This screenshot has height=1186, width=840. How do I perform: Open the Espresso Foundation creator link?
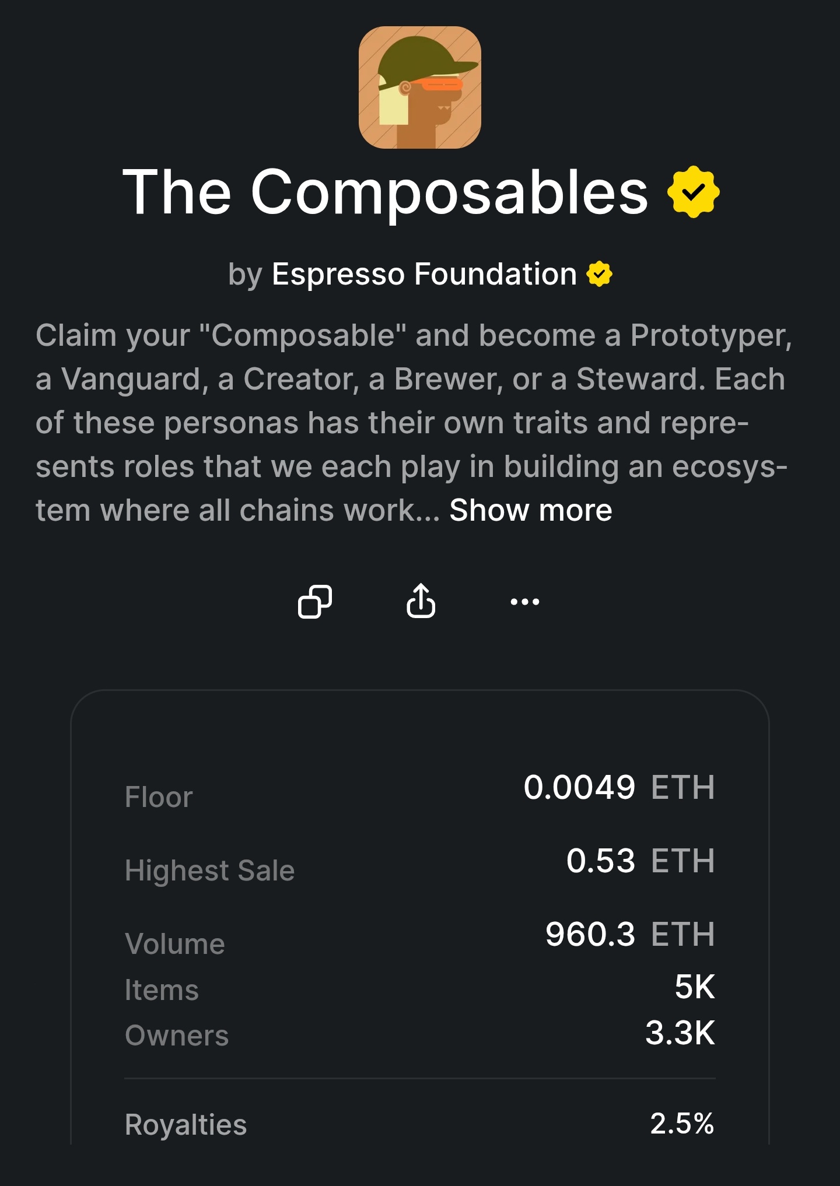(x=424, y=274)
